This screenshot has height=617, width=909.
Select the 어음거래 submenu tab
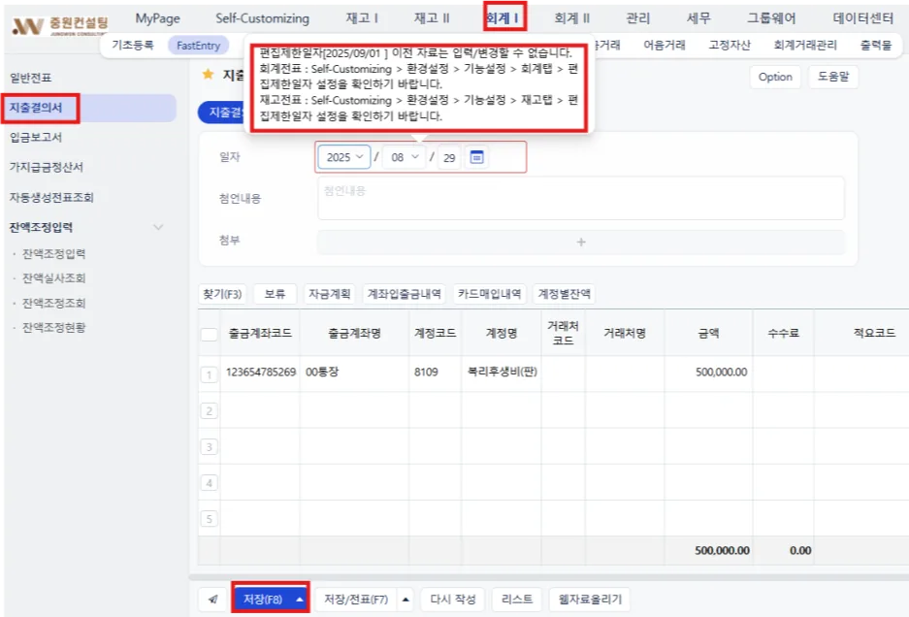[x=665, y=45]
